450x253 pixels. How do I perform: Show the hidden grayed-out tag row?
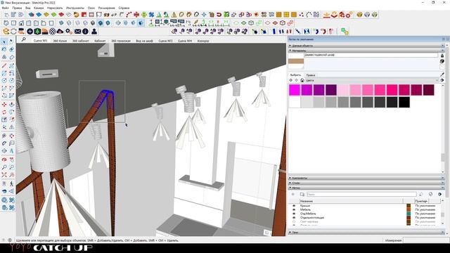294,222
